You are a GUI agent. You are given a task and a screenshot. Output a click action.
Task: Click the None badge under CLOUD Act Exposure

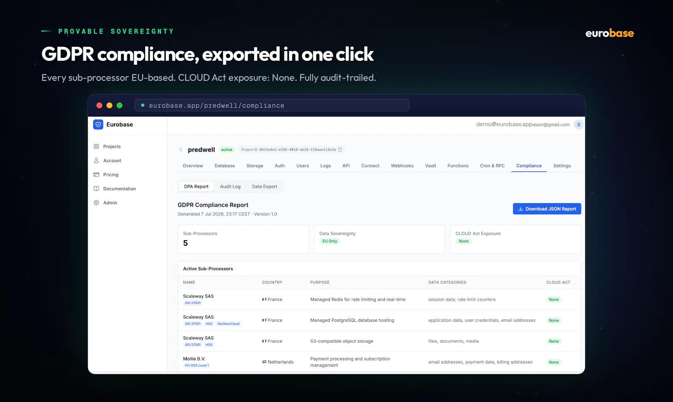click(x=464, y=241)
